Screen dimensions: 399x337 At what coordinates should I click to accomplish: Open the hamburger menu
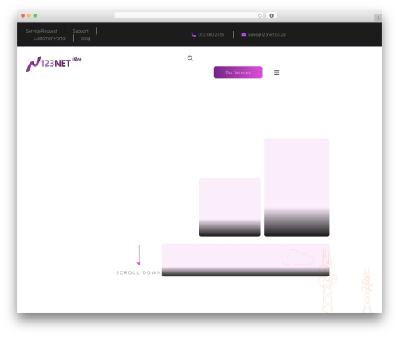click(277, 72)
